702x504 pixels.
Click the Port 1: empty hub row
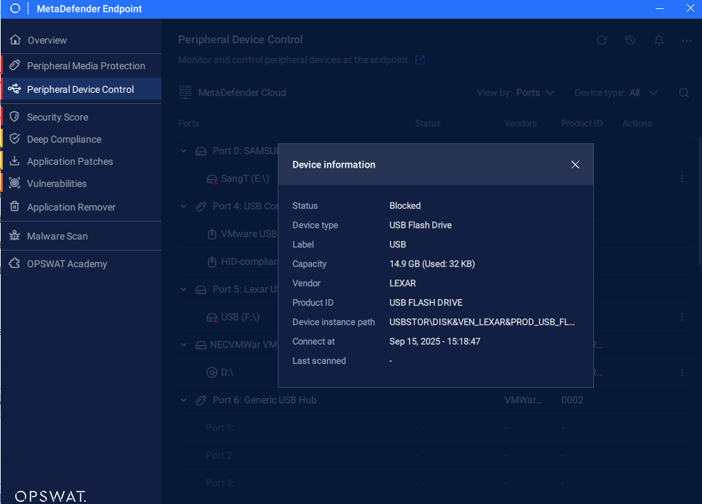(x=437, y=428)
